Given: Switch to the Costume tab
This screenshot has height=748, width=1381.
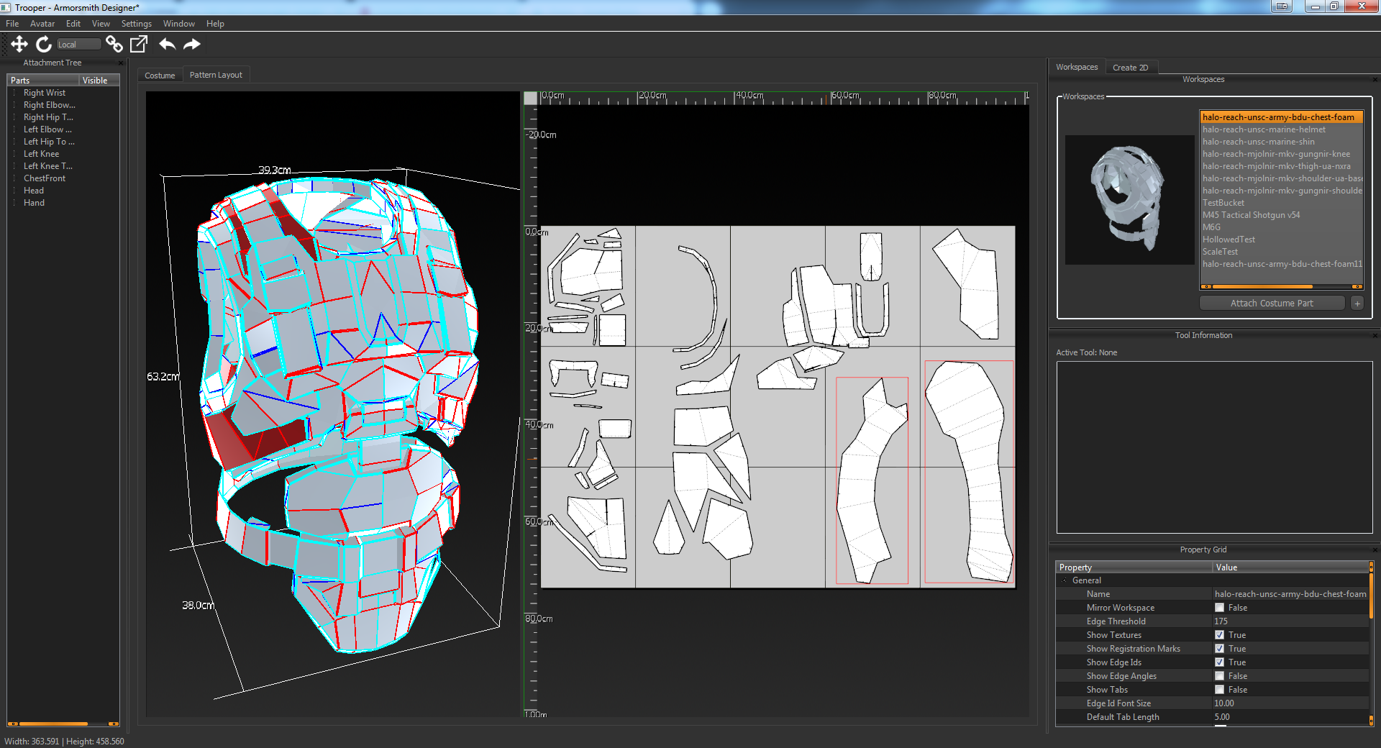Looking at the screenshot, I should click(x=160, y=76).
